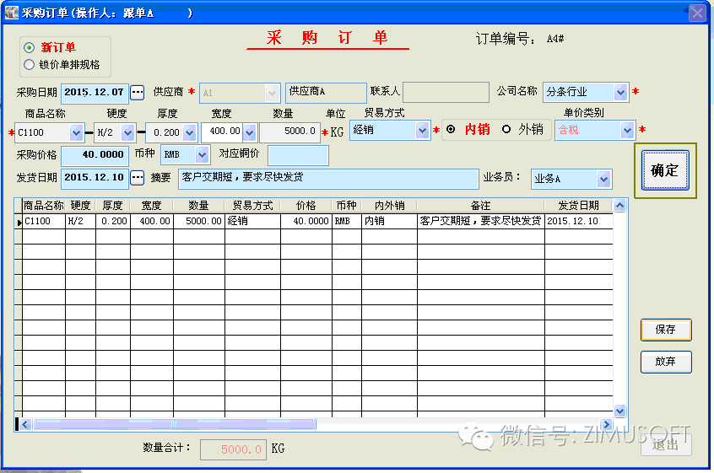Expand the 公司名称 dropdown
714x473 pixels.
(621, 92)
